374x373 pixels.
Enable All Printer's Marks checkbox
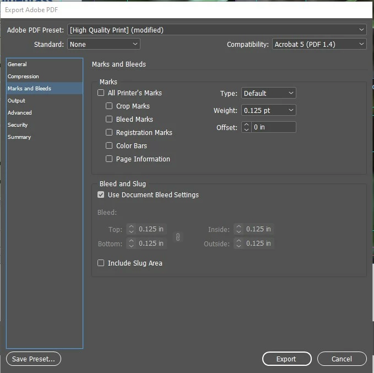[101, 93]
